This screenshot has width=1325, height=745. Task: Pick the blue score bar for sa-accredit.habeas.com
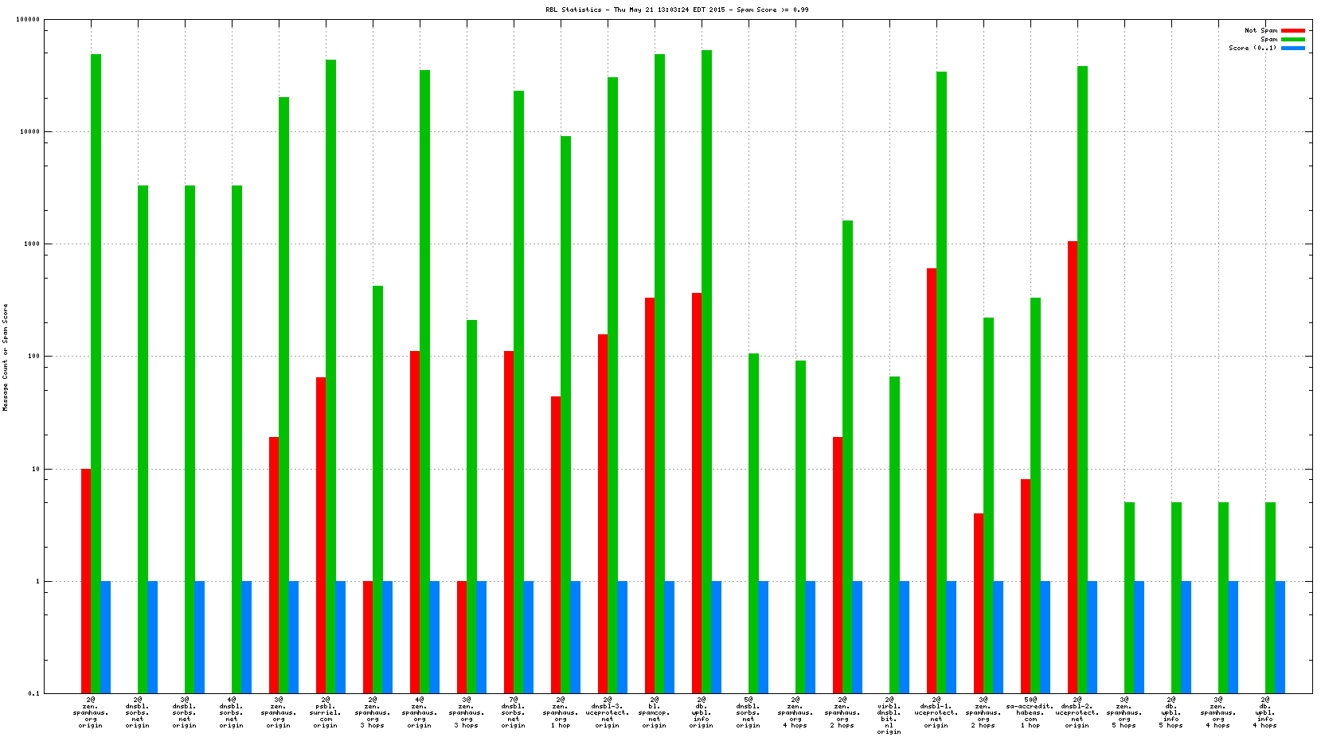[x=1045, y=637]
